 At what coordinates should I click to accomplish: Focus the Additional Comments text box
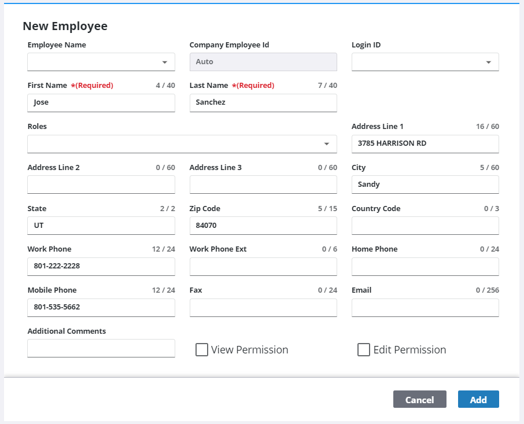click(x=101, y=348)
